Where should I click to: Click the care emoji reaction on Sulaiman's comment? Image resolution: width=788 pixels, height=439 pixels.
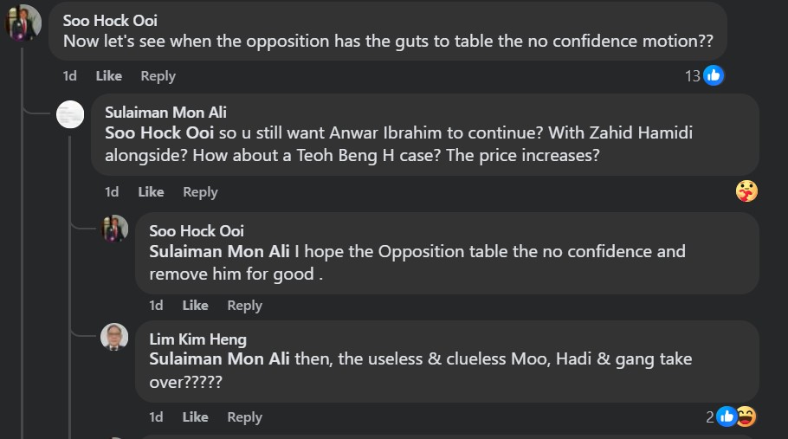pos(746,190)
